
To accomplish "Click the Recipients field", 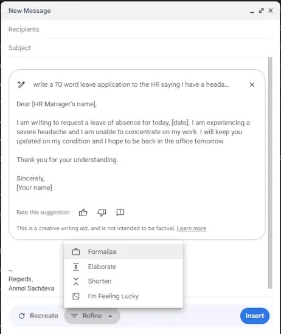I will [x=140, y=29].
